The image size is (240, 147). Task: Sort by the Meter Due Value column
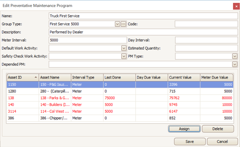pyautogui.click(x=216, y=77)
